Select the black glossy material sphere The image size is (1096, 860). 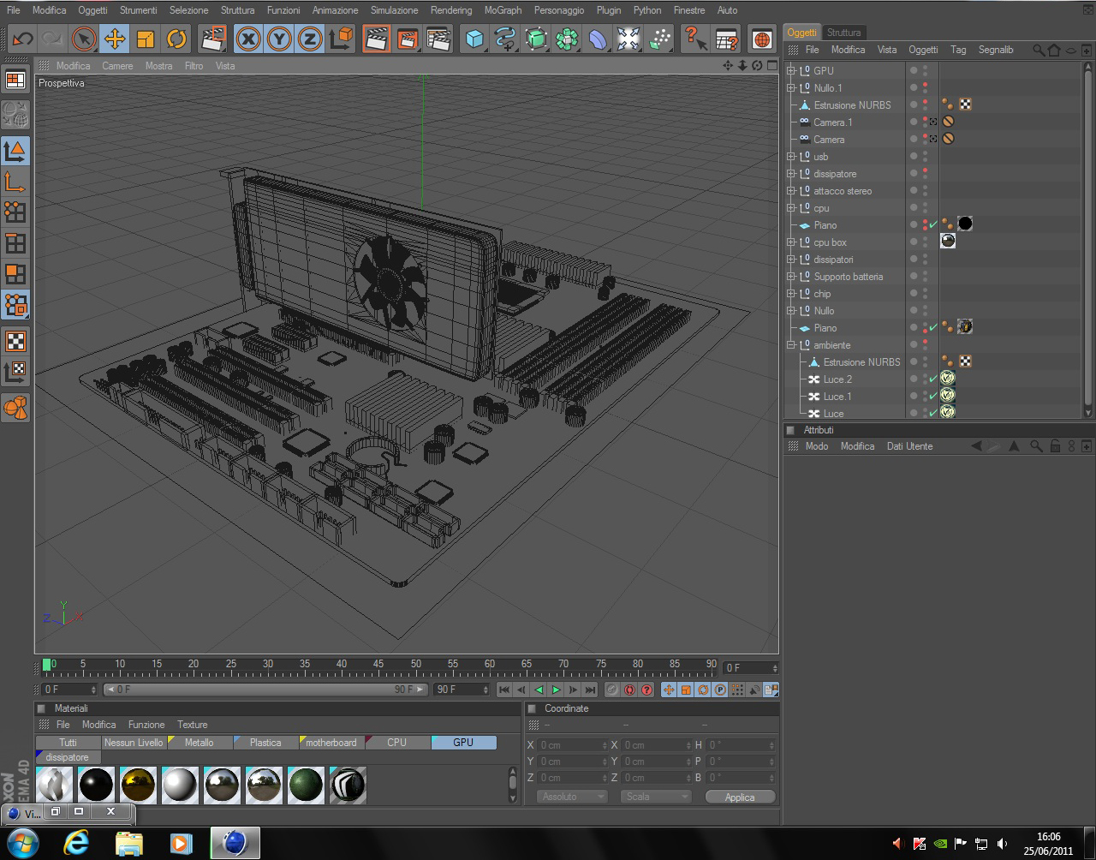click(x=96, y=785)
